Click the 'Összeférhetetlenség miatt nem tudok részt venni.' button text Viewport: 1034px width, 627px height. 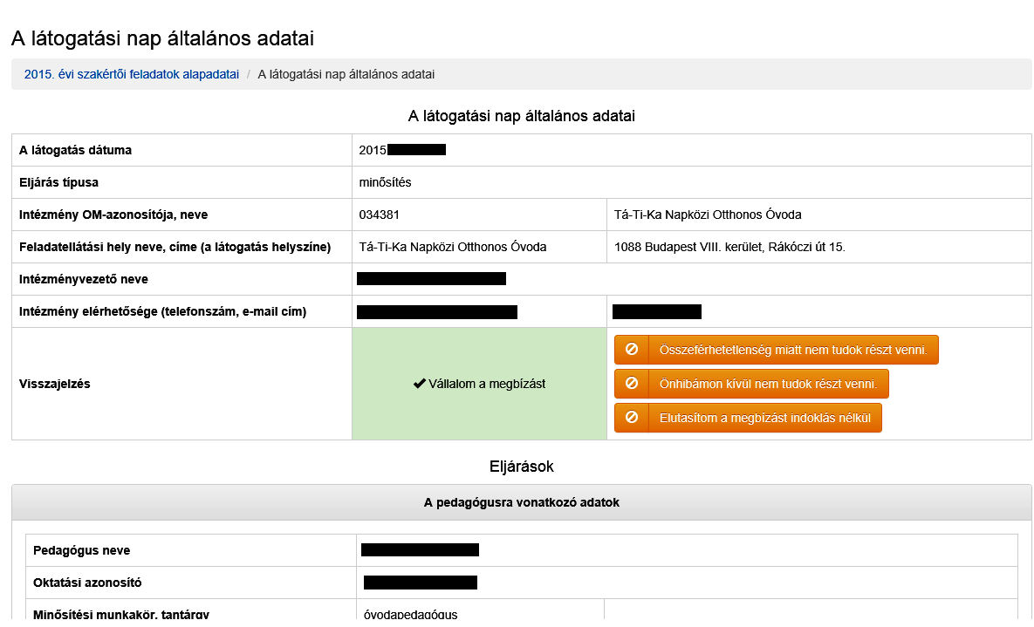(x=793, y=350)
